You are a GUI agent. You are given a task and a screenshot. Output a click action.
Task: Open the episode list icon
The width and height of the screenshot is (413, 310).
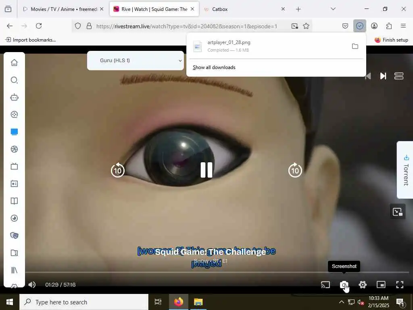pos(399,76)
